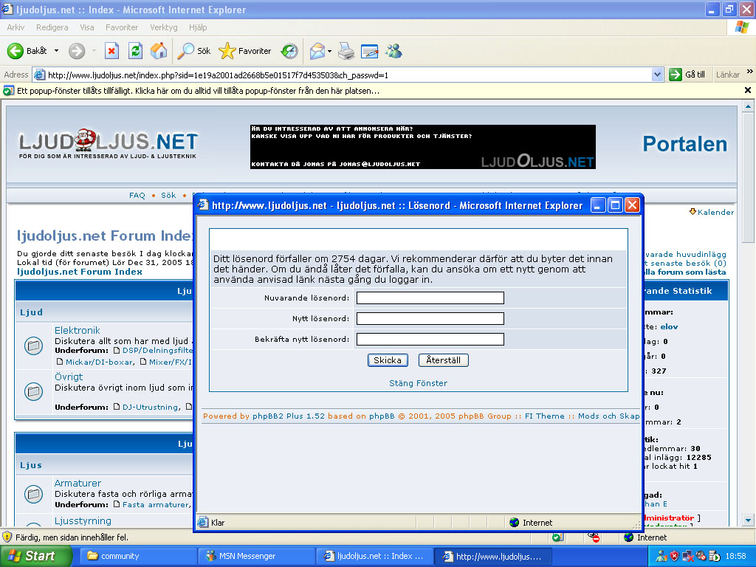Go to the Home page icon
The height and width of the screenshot is (567, 756).
(159, 51)
